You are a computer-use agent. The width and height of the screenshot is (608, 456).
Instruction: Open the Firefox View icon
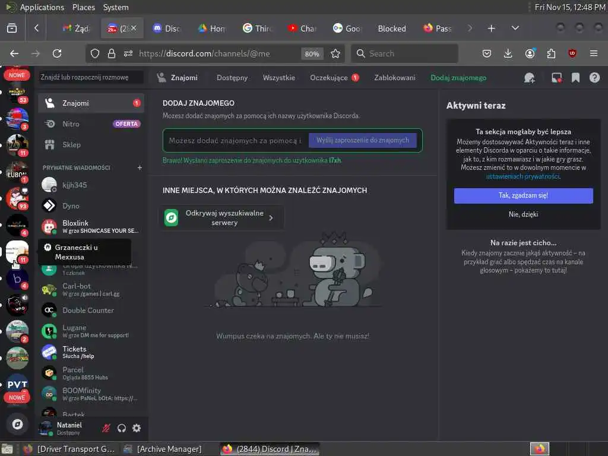pyautogui.click(x=12, y=28)
